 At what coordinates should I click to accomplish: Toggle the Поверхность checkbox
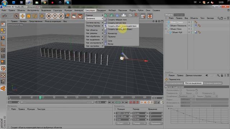180,93
